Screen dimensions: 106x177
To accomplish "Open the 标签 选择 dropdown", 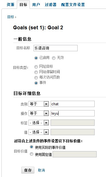I will (x=39, y=123).
